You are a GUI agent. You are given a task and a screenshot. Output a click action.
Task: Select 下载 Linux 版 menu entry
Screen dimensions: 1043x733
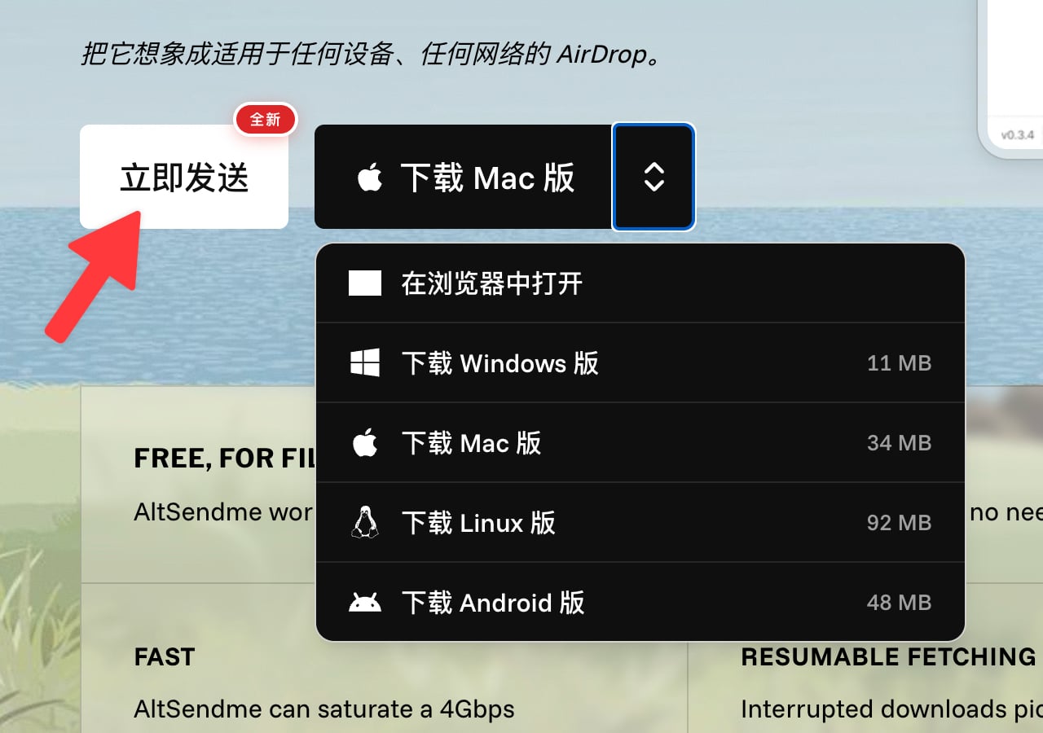640,522
